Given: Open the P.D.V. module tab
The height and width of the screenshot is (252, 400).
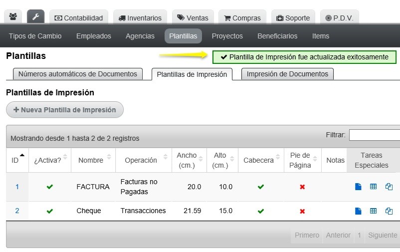Looking at the screenshot, I should pyautogui.click(x=340, y=18).
